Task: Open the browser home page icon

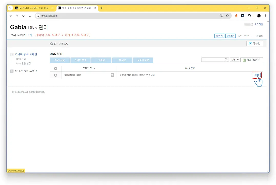Action: (x=30, y=16)
